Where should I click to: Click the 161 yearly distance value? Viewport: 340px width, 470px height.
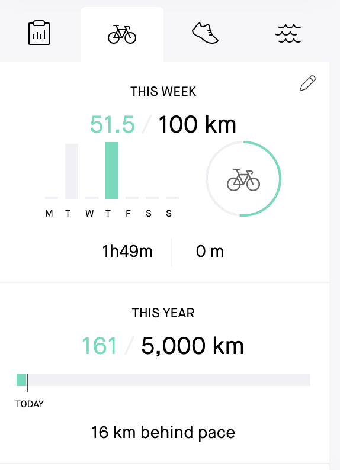click(x=100, y=346)
